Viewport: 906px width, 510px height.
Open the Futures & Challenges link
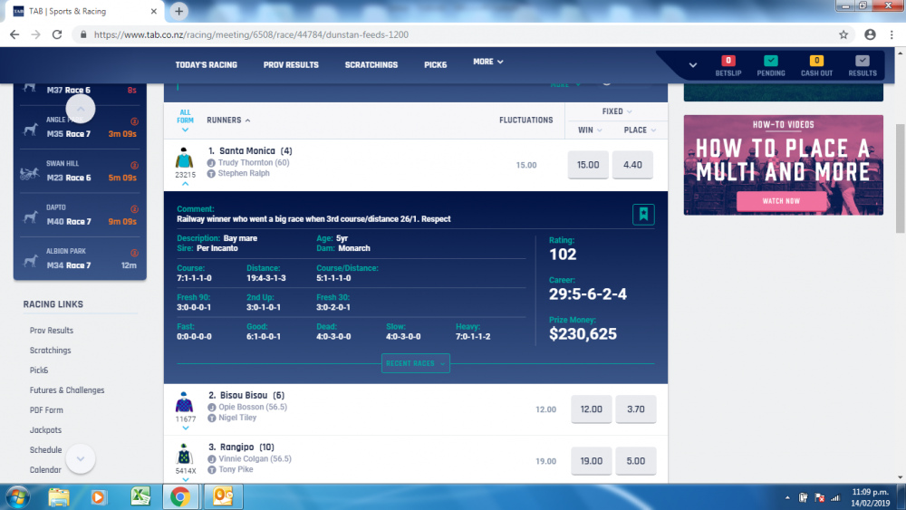click(x=67, y=390)
